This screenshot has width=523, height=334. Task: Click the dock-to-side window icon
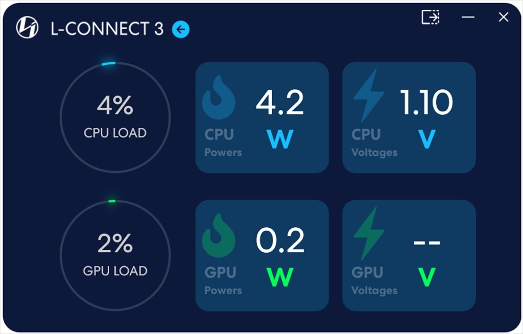pos(431,17)
